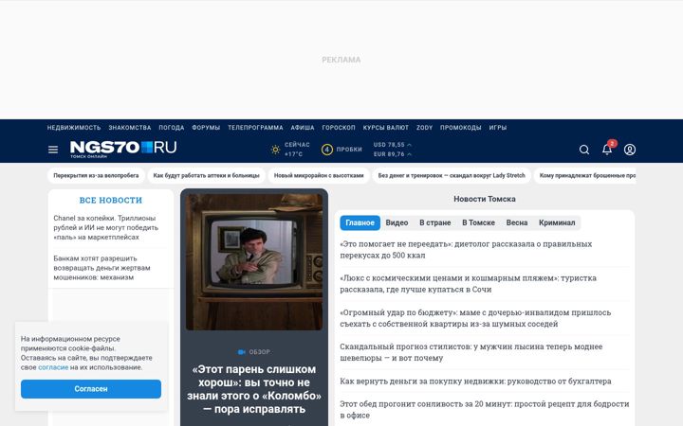The height and width of the screenshot is (426, 683).
Task: Open article about swimming in Сочи
Action: pyautogui.click(x=469, y=283)
